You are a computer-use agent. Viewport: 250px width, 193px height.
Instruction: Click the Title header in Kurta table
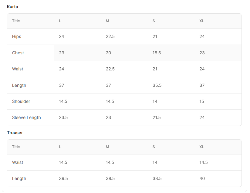[x=16, y=21]
